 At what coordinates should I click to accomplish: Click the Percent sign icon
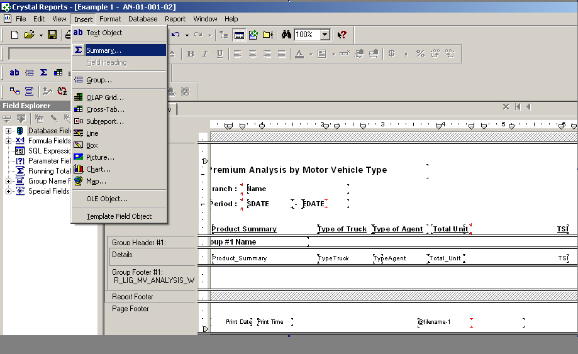pos(420,54)
